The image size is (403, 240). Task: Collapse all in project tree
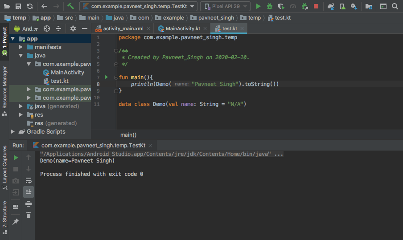[58, 28]
